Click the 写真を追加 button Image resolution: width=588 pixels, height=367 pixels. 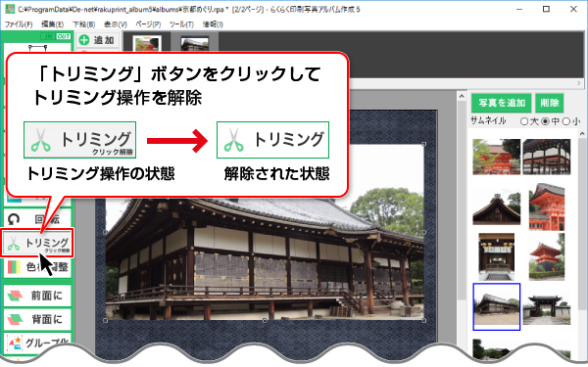point(502,103)
